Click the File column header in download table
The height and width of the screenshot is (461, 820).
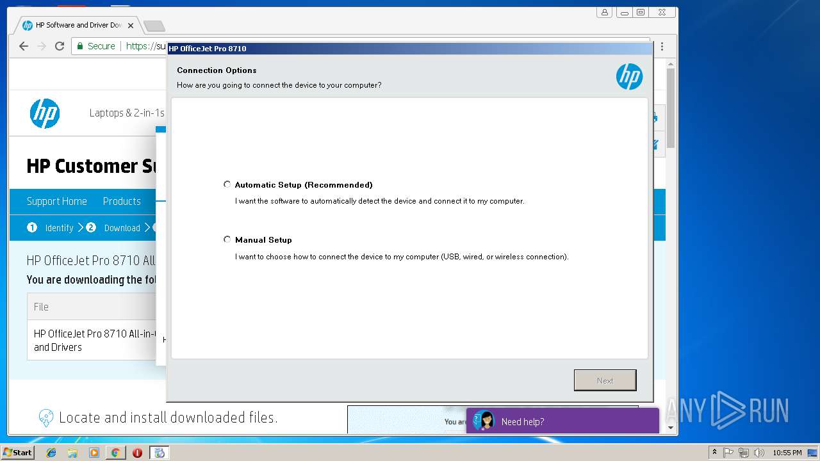coord(41,307)
